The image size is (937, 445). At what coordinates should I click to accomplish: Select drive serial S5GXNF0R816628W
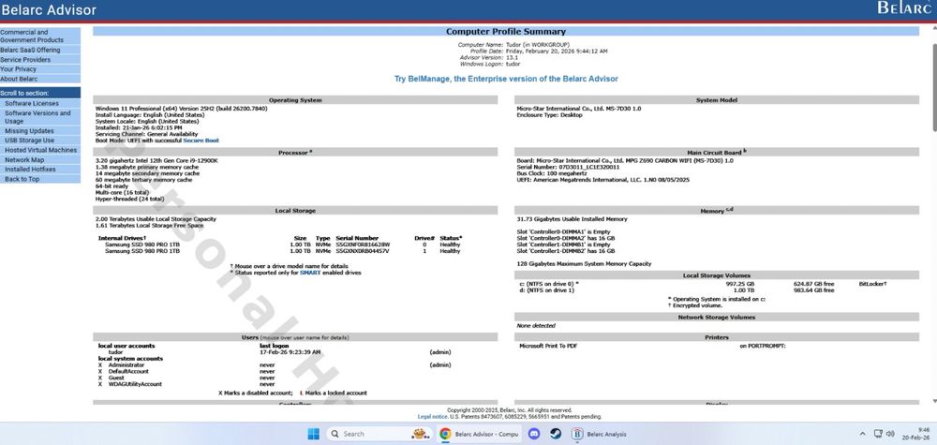(363, 245)
